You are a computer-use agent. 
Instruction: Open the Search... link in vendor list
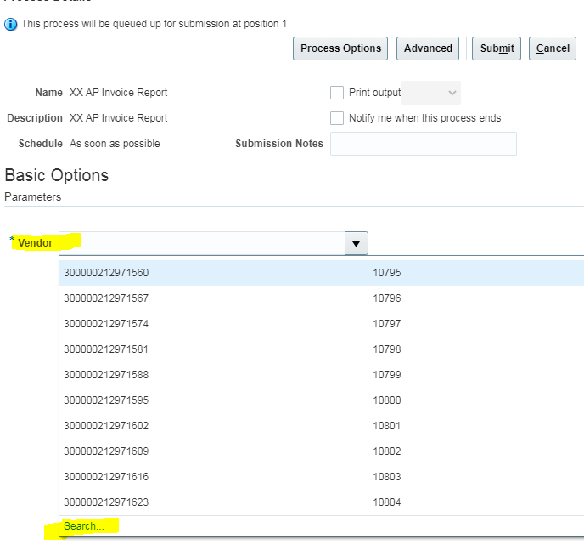(x=84, y=527)
